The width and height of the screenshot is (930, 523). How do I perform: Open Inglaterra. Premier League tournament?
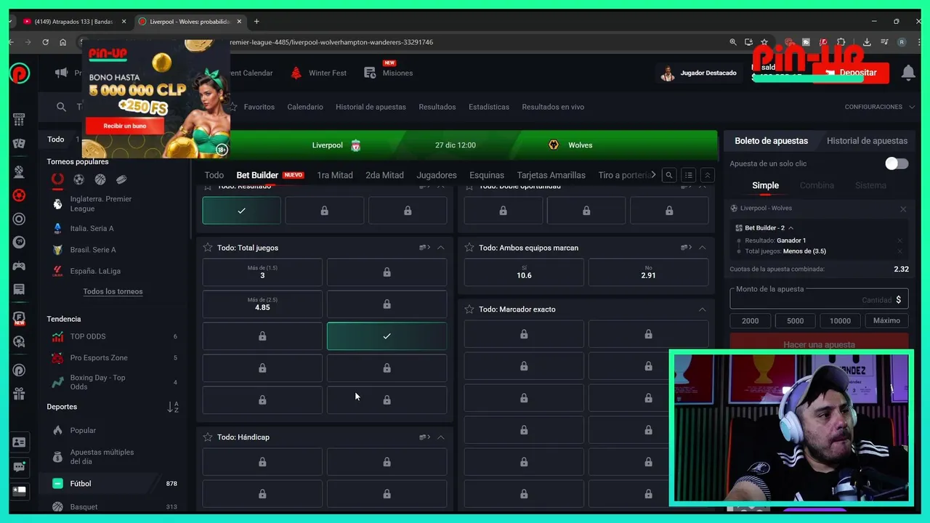coord(102,204)
